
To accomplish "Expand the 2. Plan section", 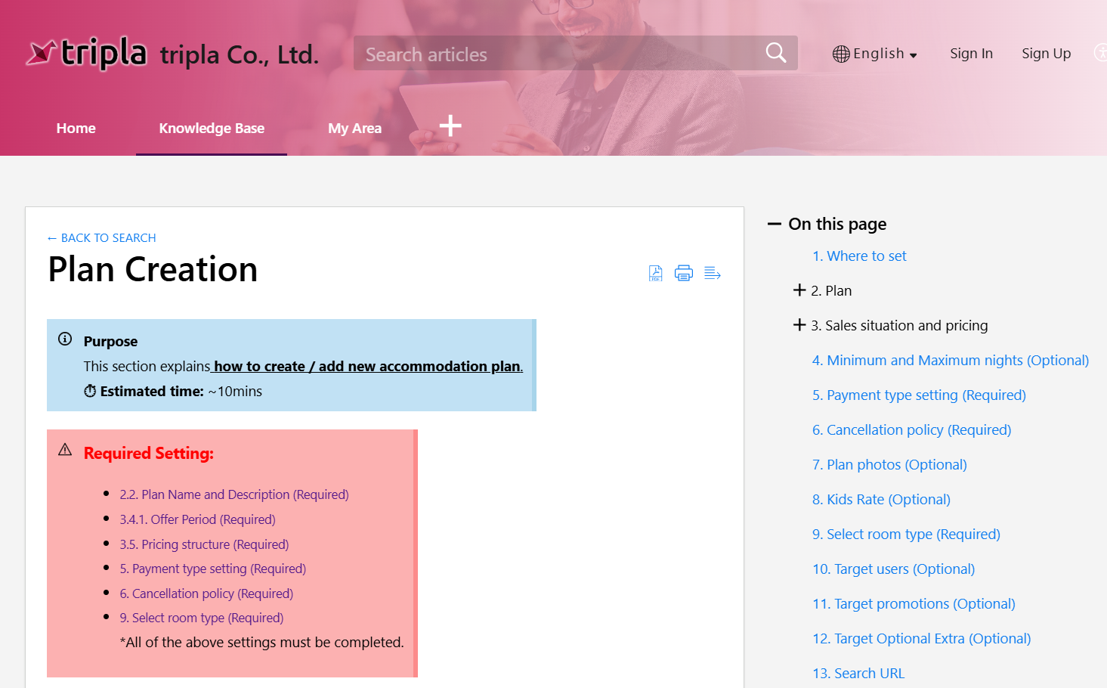I will click(799, 290).
